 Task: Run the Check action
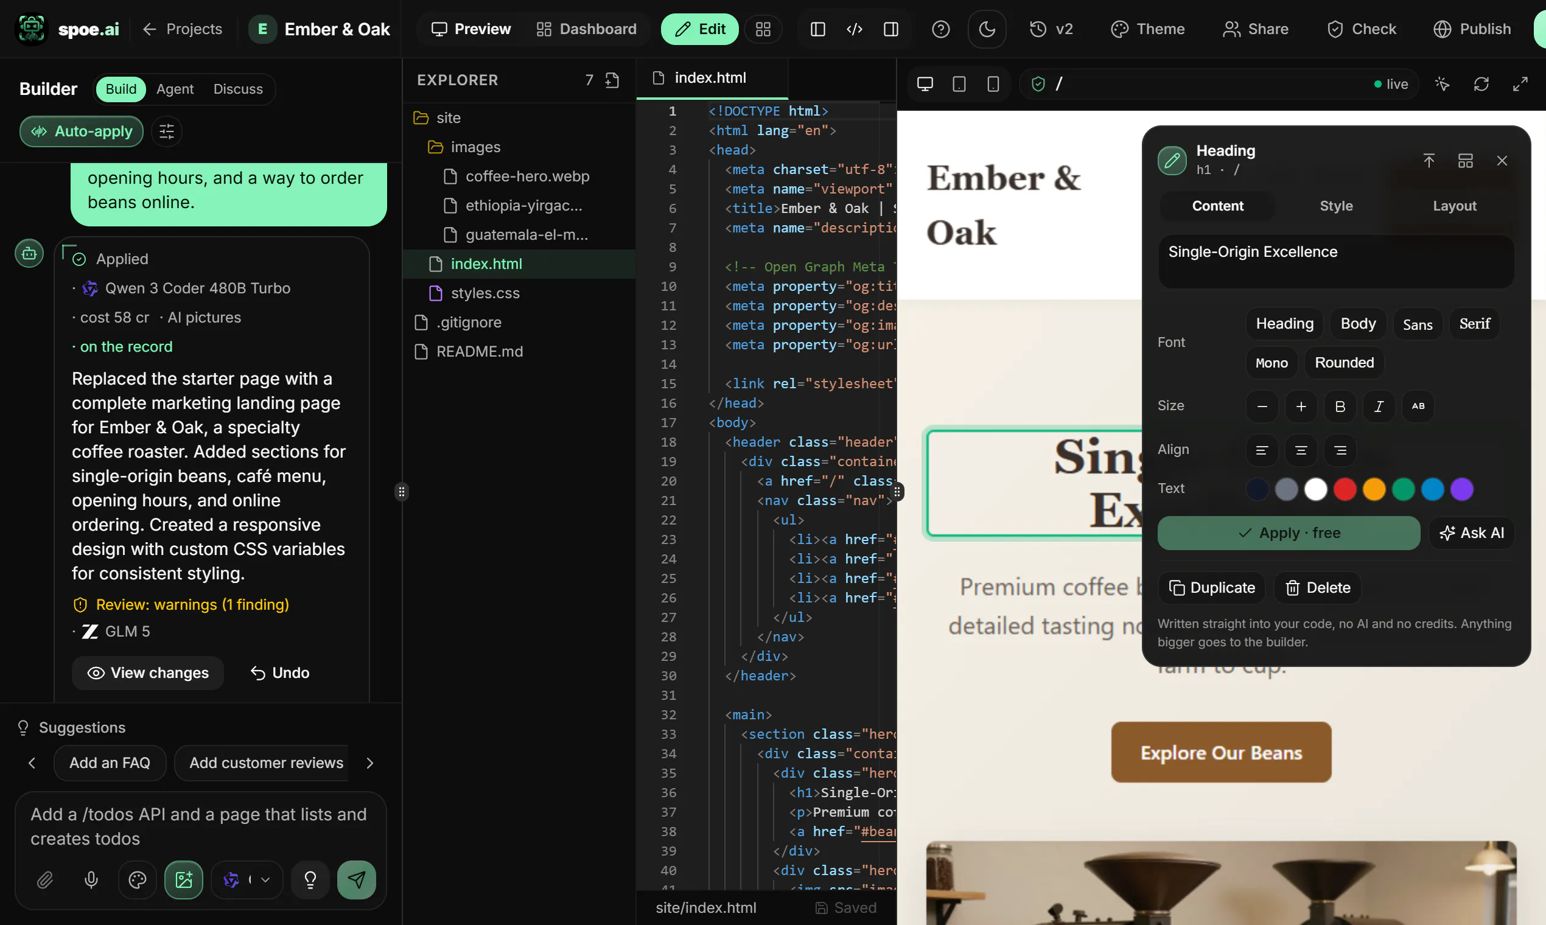coord(1362,29)
